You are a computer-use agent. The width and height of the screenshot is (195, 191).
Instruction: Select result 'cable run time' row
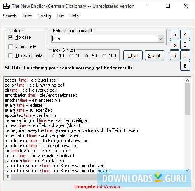pos(35,161)
